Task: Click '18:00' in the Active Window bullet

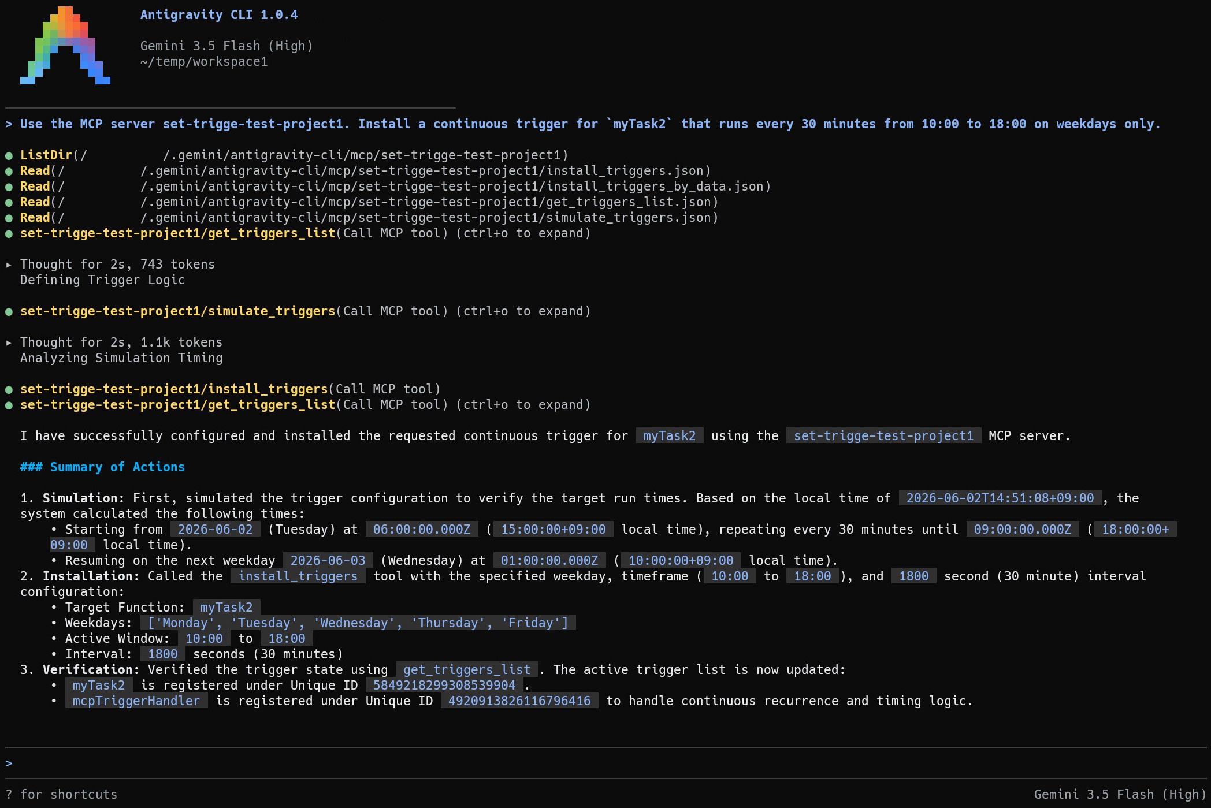Action: (x=287, y=638)
